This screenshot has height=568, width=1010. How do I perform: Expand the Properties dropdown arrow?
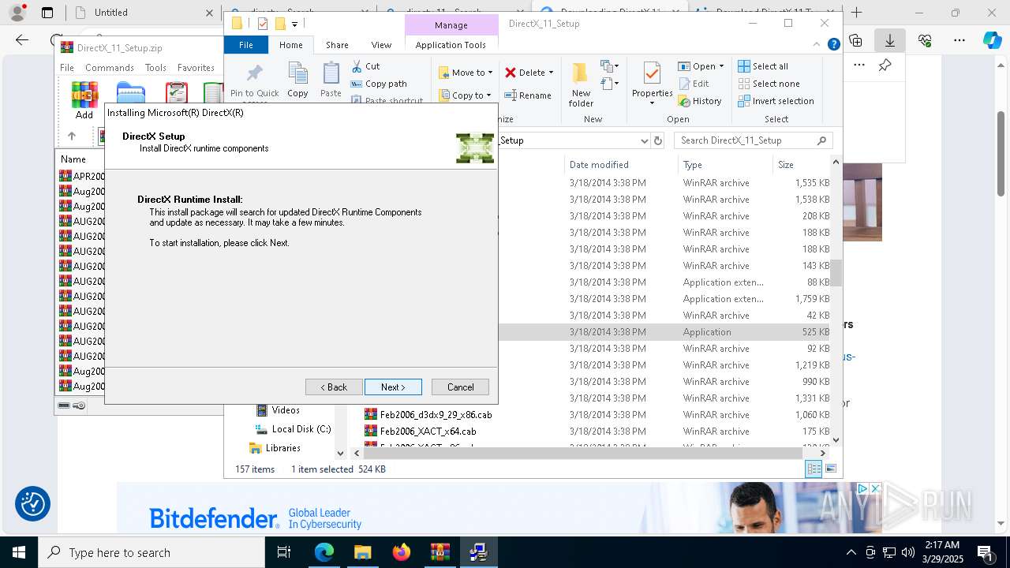[652, 103]
